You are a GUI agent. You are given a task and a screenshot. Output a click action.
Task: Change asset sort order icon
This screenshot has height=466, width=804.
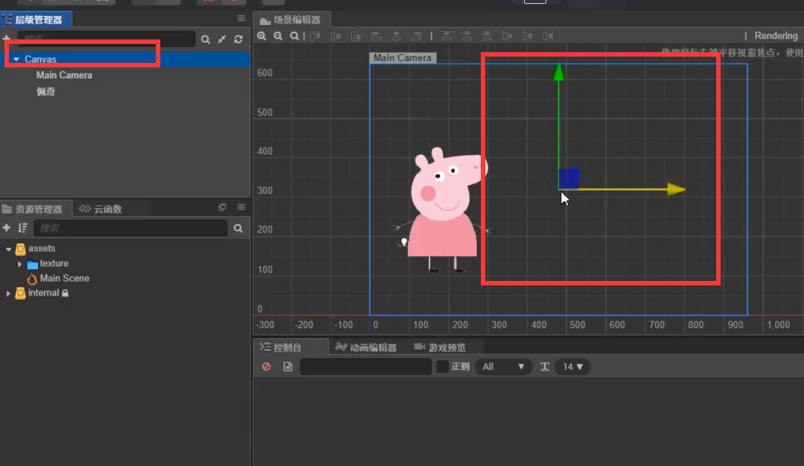[23, 228]
